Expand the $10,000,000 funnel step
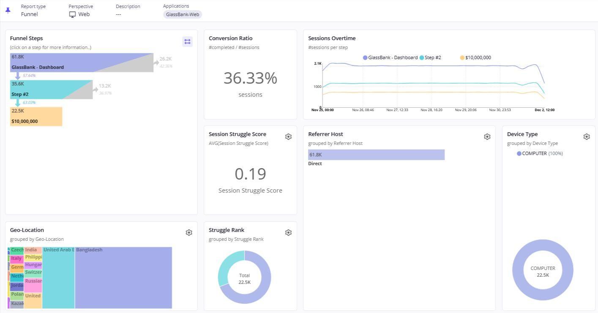This screenshot has width=598, height=313. coord(36,117)
